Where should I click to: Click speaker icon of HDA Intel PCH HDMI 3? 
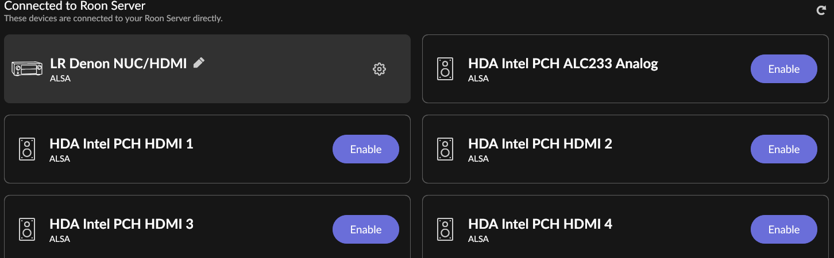(x=26, y=229)
